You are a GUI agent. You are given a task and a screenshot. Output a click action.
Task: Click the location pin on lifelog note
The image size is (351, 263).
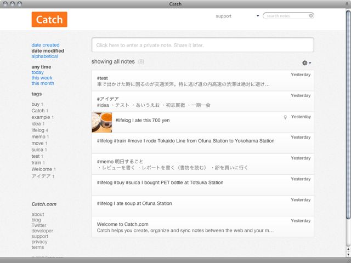[285, 117]
